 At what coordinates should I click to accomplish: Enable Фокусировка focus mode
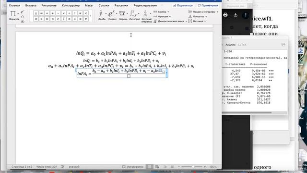pos(133,167)
